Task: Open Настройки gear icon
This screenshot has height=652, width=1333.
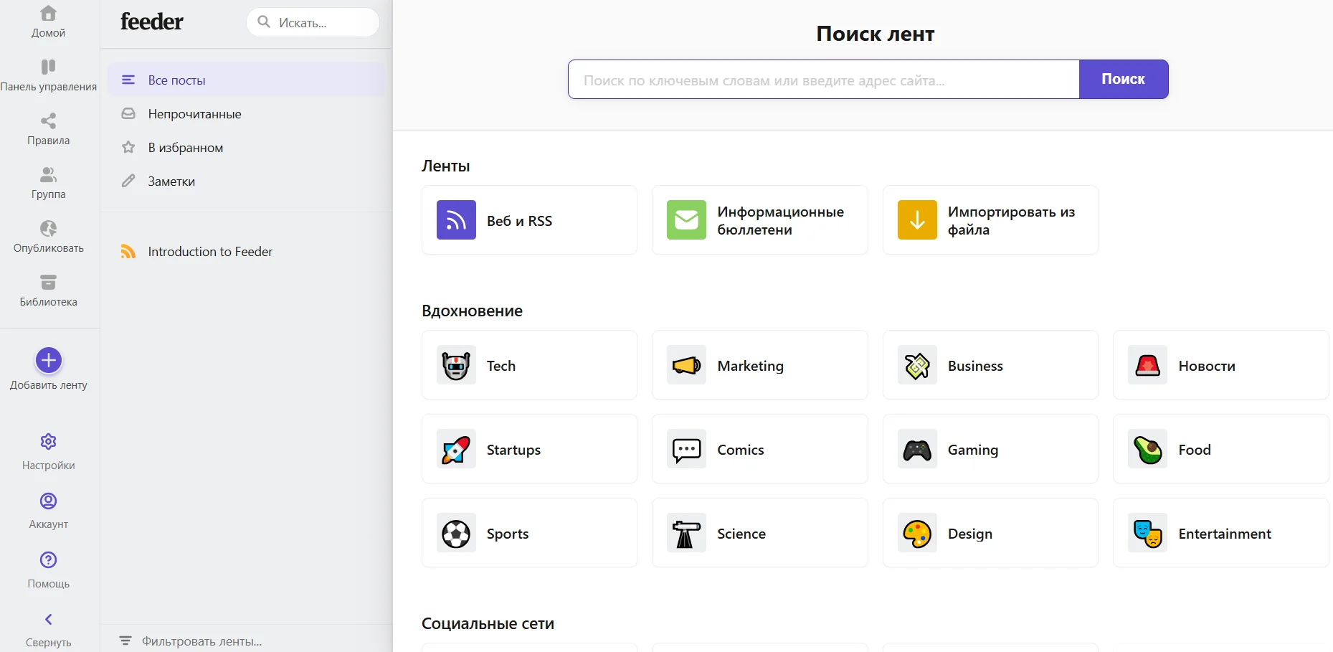Action: [x=48, y=441]
